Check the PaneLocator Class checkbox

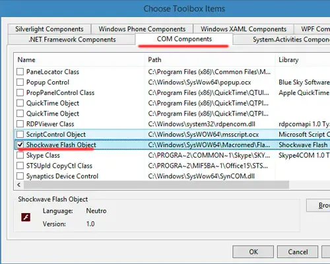pyautogui.click(x=20, y=71)
